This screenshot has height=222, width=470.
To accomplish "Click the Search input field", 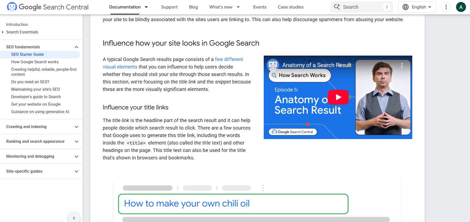I will click(362, 7).
